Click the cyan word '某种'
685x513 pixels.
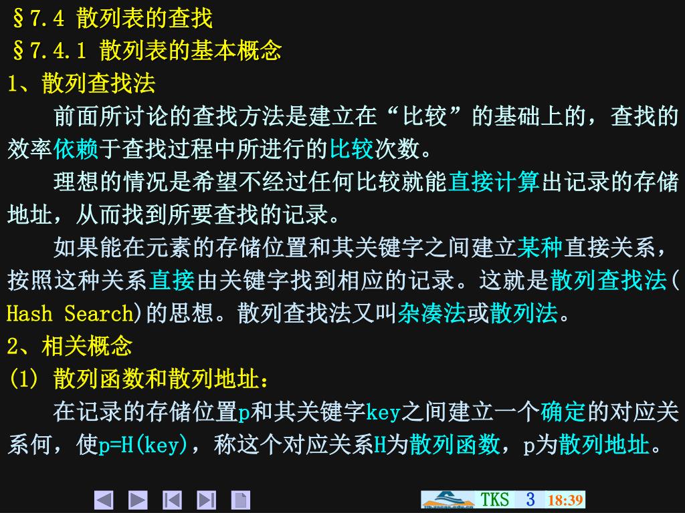tap(540, 247)
